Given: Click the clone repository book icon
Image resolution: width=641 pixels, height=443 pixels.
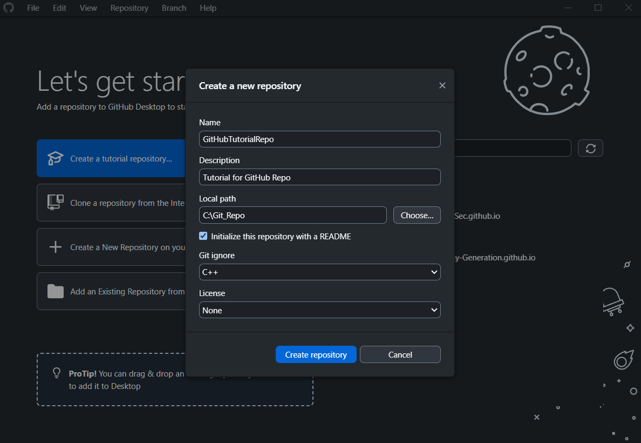Looking at the screenshot, I should coord(55,202).
